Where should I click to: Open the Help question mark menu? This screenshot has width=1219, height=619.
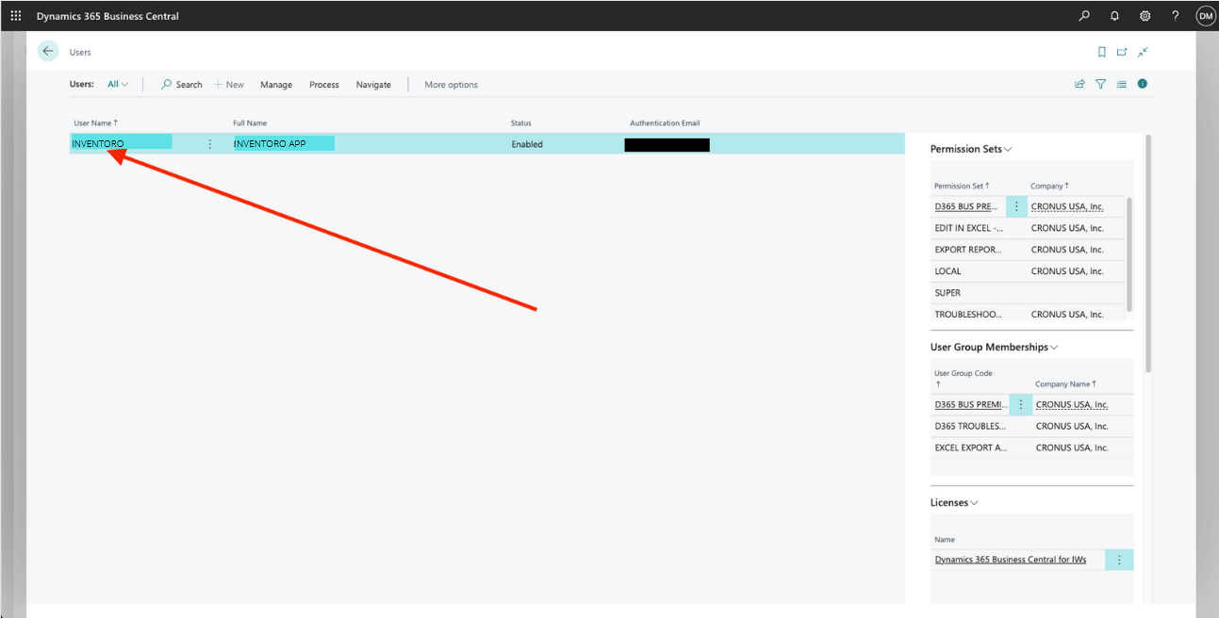pos(1175,16)
